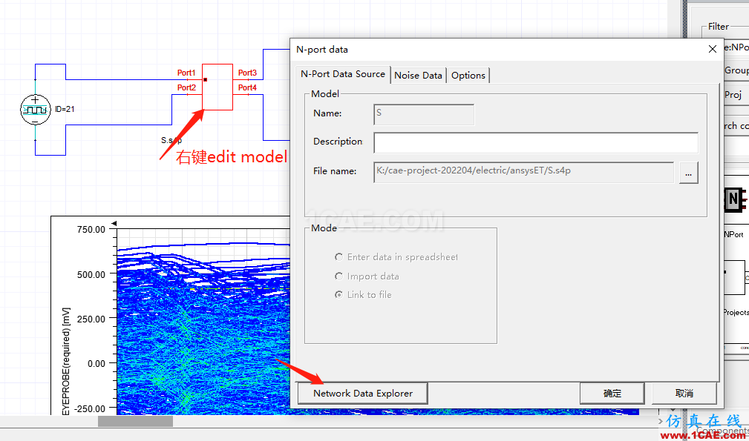The width and height of the screenshot is (749, 441).
Task: Click the 0.00 axis value on eye plot
Action: point(97,364)
